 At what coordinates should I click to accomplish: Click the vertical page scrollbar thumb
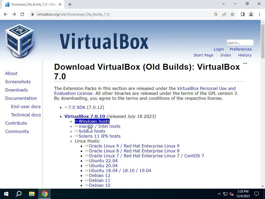[263, 41]
